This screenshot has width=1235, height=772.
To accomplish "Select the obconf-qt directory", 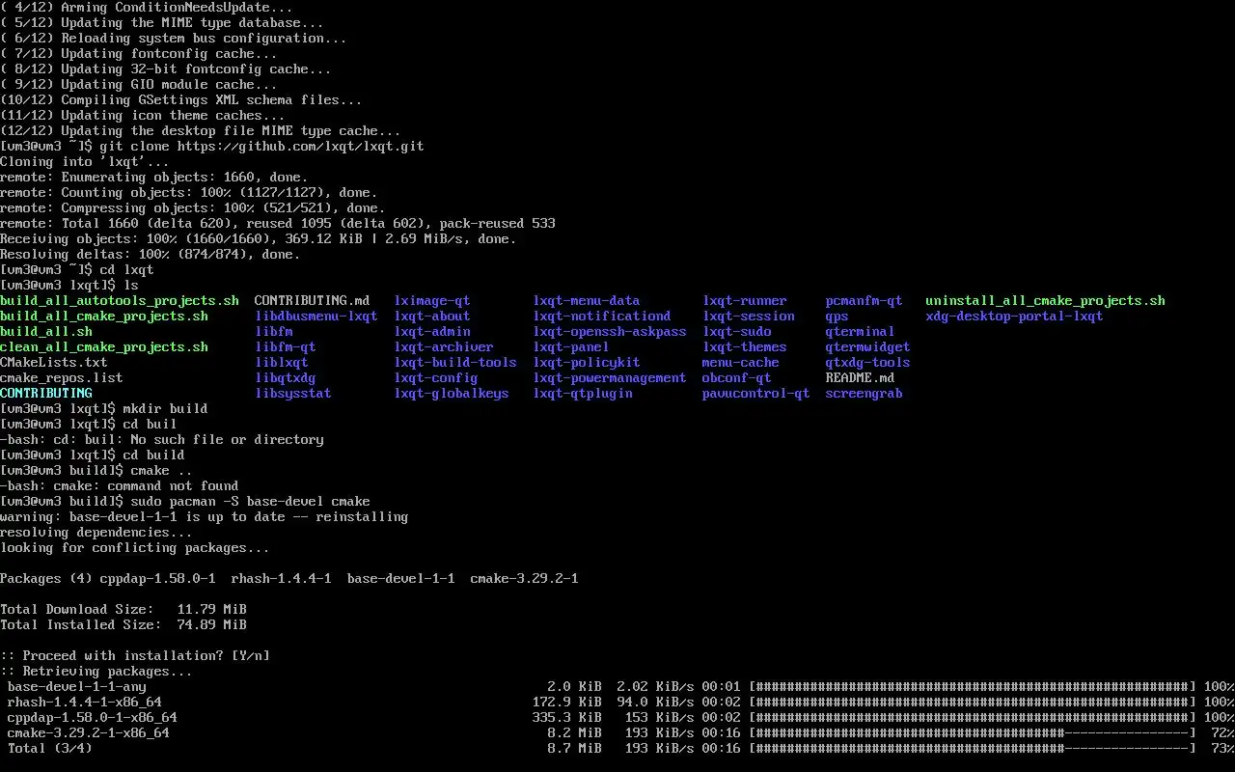I will point(737,378).
